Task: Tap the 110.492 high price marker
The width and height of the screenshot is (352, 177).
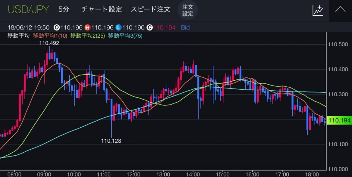Action: [49, 43]
